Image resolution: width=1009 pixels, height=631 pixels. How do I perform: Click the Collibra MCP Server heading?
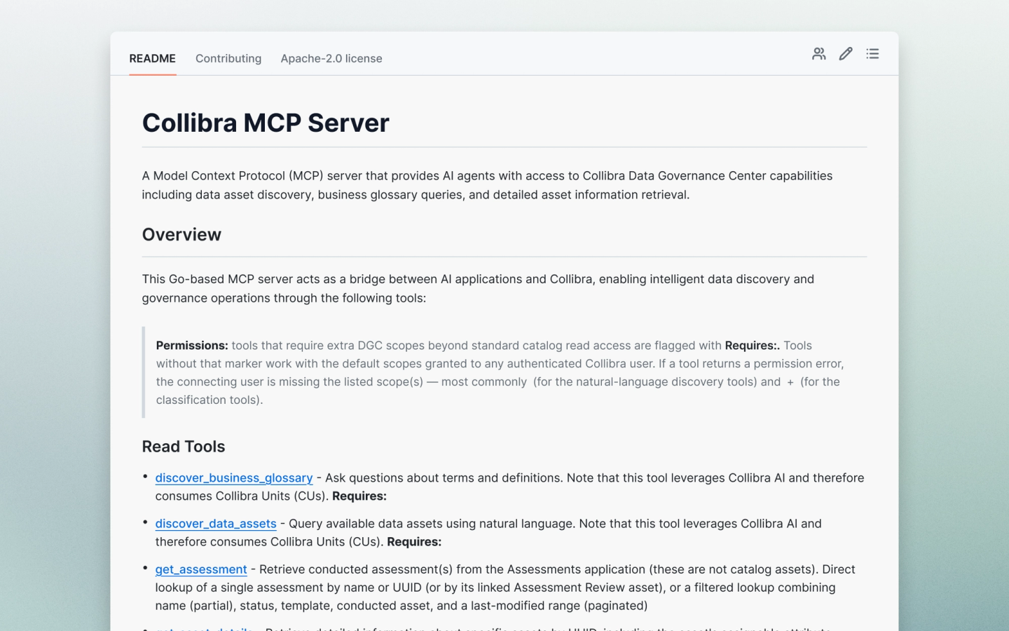pos(266,123)
